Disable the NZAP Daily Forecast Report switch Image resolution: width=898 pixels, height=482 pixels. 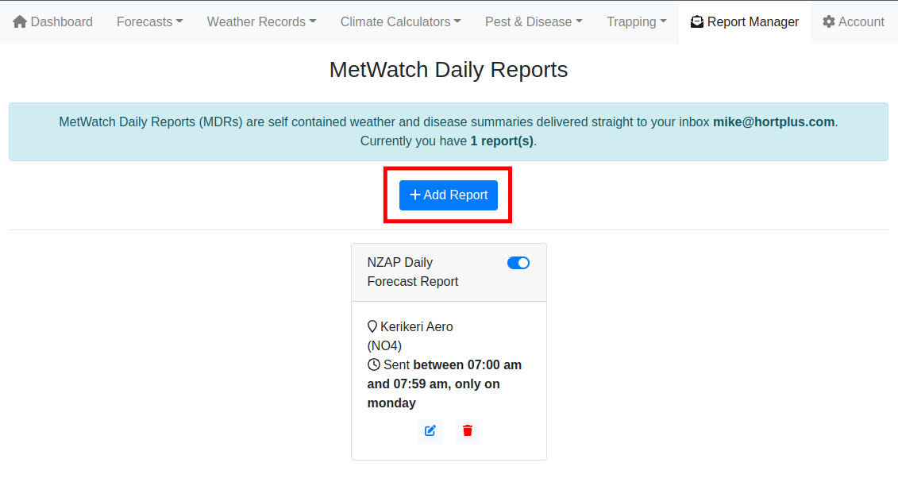pyautogui.click(x=518, y=263)
